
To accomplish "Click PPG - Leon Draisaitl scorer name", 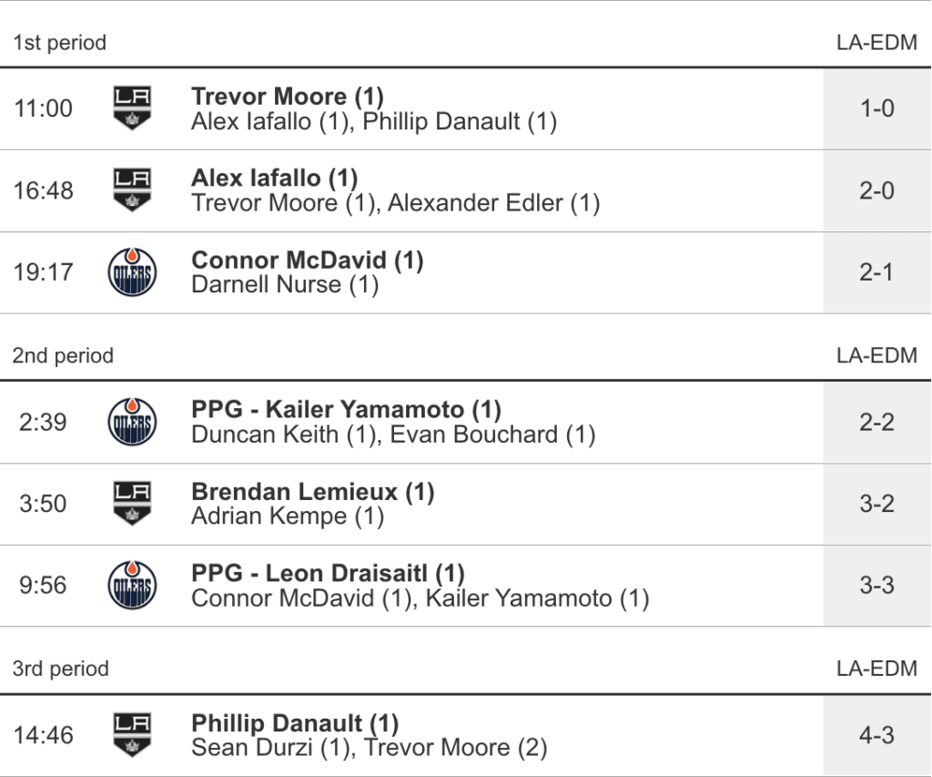I will (x=328, y=574).
